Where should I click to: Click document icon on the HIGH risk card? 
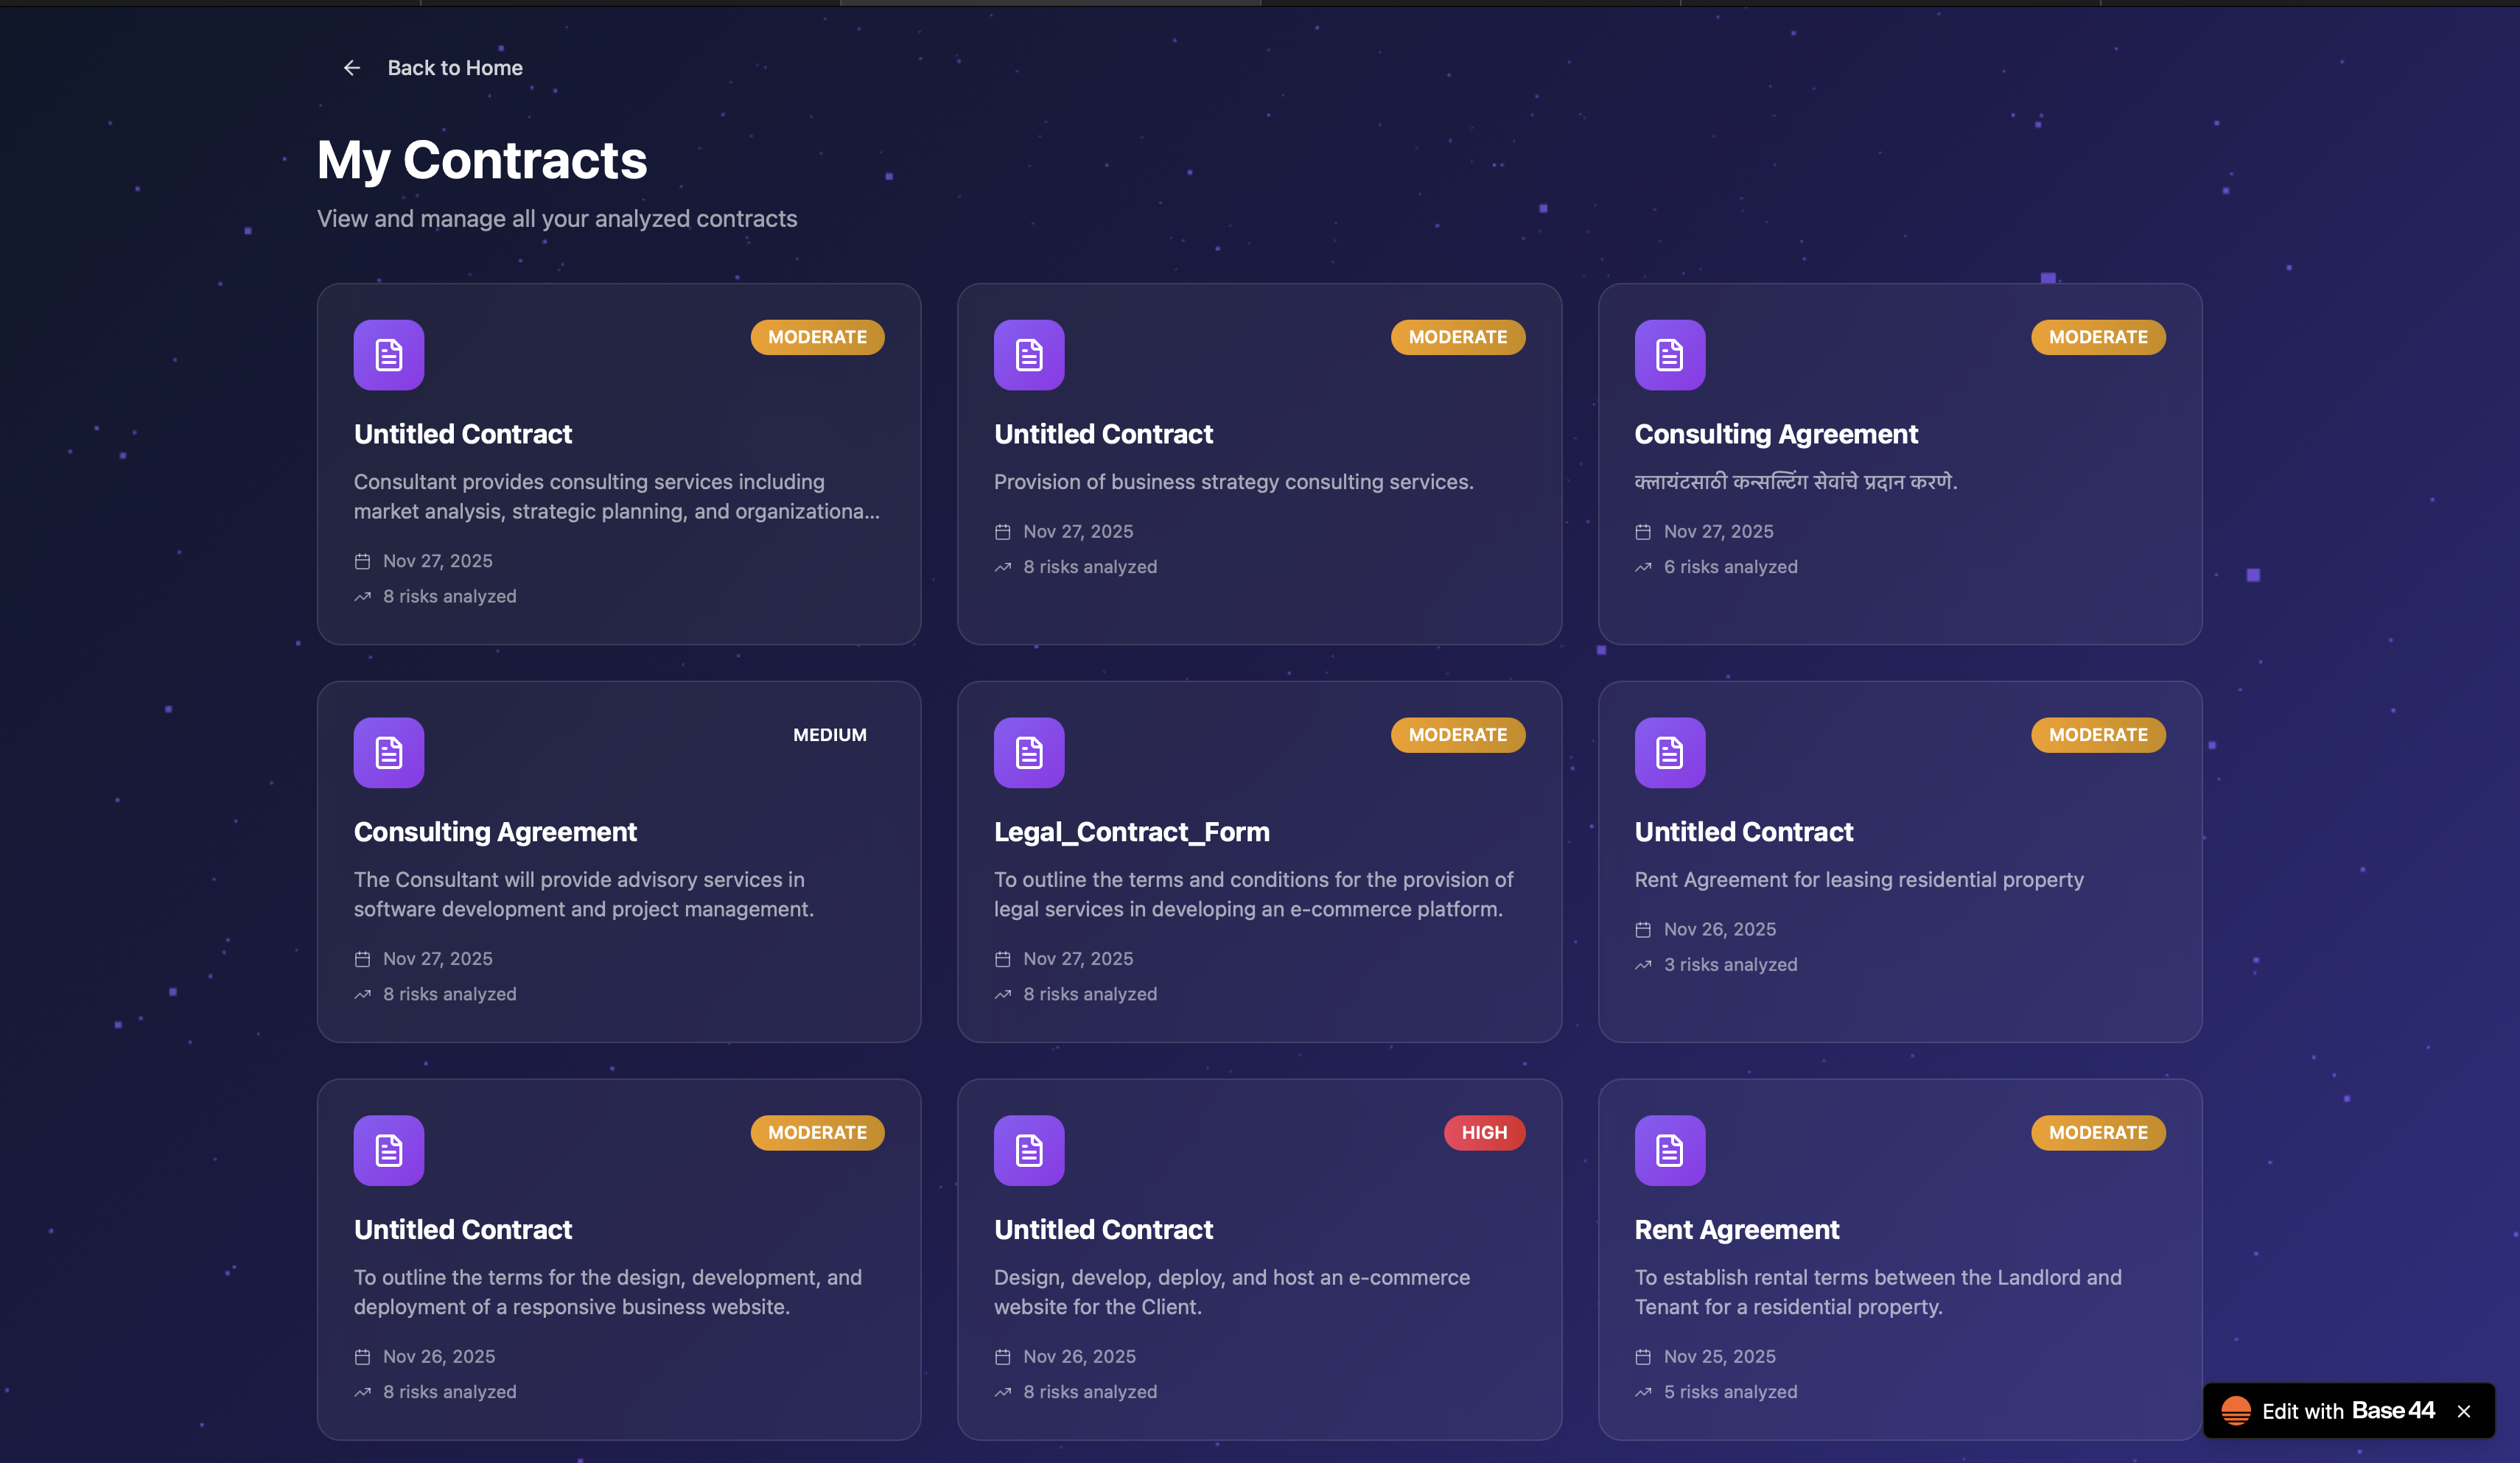[1028, 1150]
